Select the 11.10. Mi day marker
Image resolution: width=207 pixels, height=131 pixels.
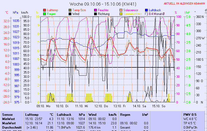point(82,106)
